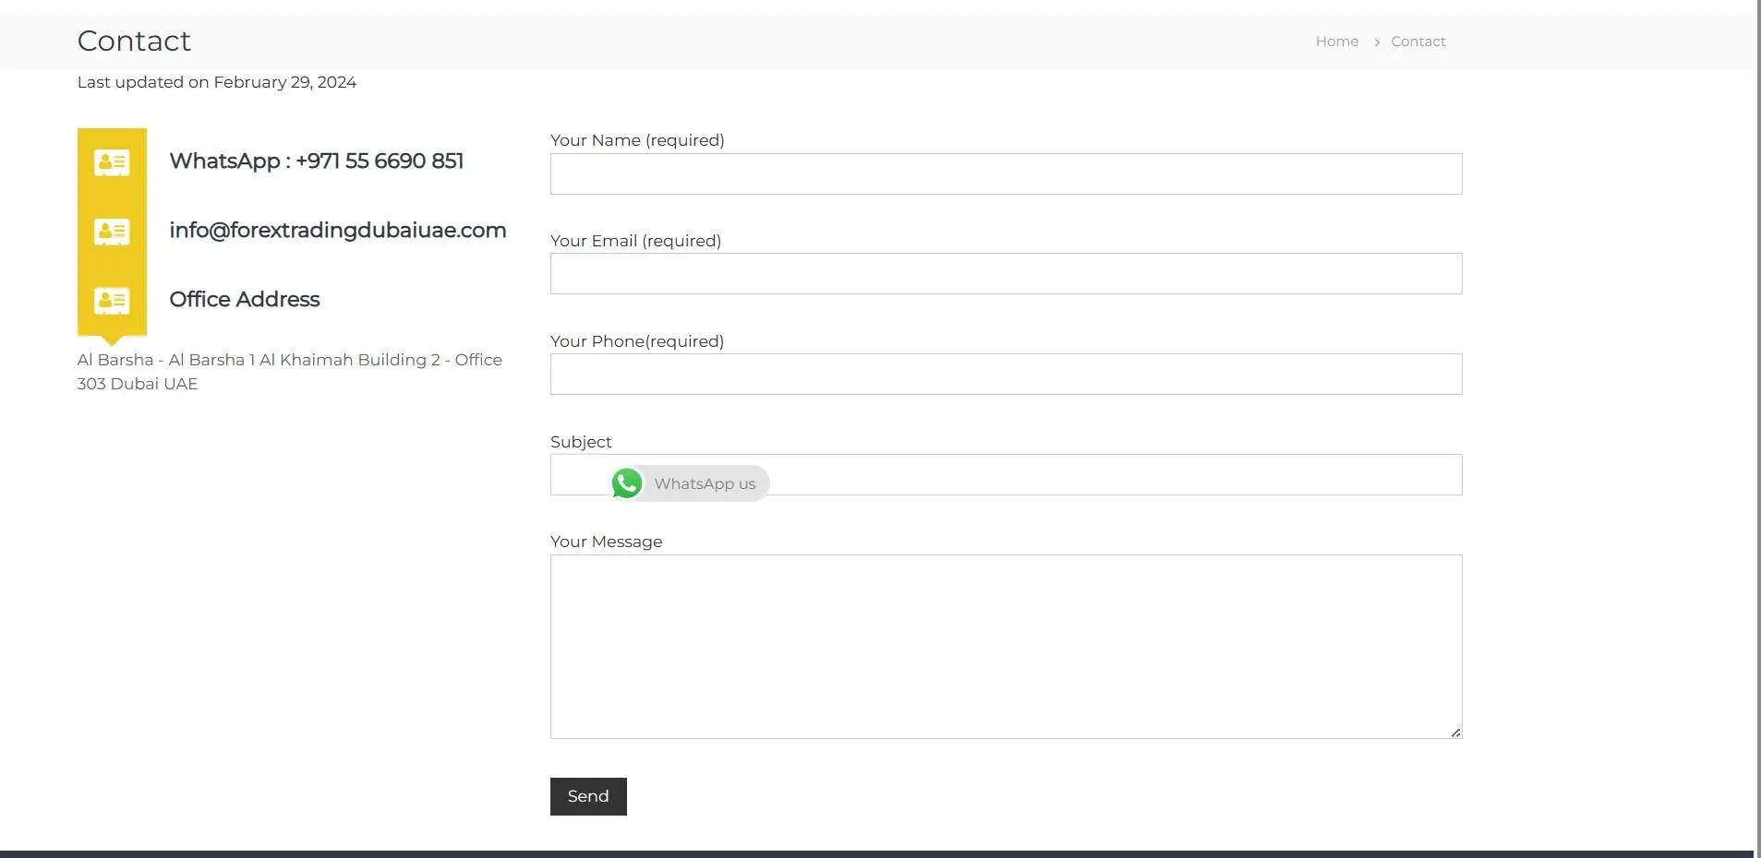1761x858 pixels.
Task: Focus the Your Phone input field
Action: 1006,375
